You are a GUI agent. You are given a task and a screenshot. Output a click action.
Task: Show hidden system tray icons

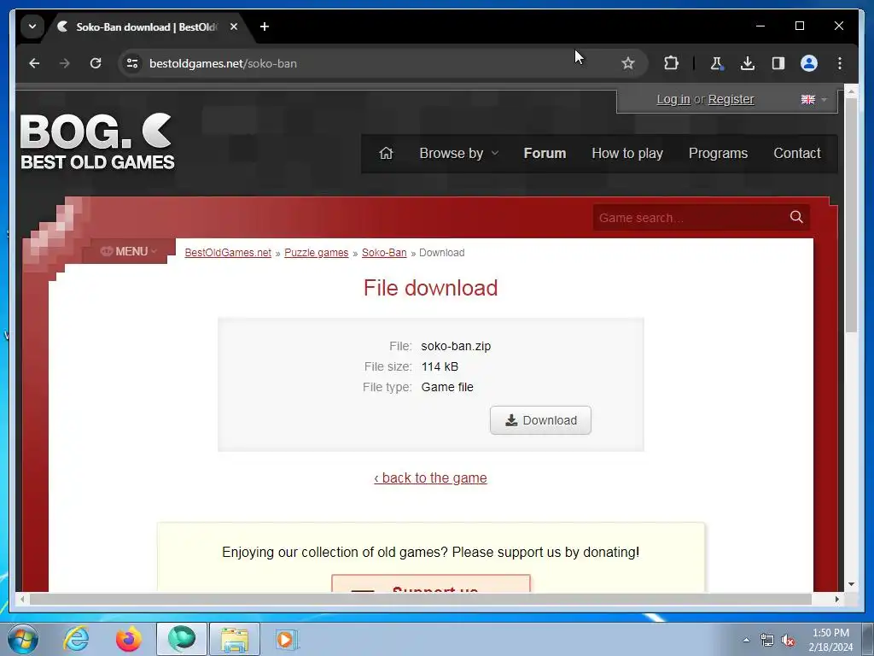[746, 640]
